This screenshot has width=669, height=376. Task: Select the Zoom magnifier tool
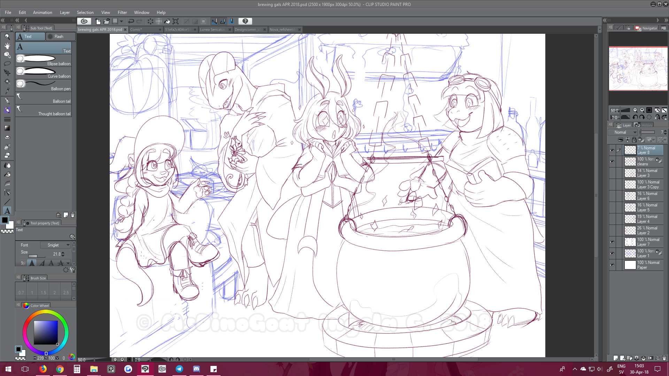[7, 37]
